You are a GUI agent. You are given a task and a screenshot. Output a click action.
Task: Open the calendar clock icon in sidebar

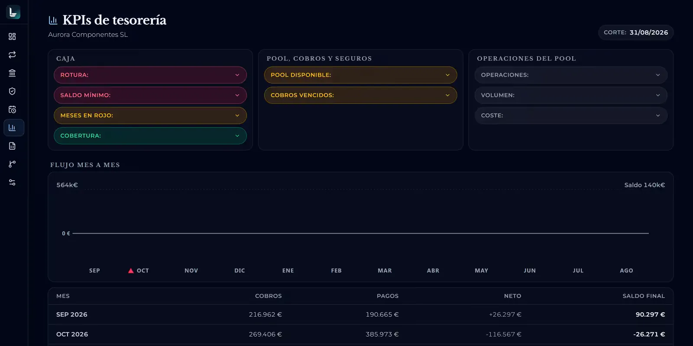[x=12, y=109]
